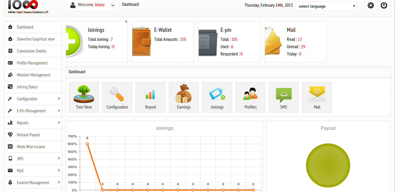Viewport: 395px width, 192px height.
Task: Click the Joinings chart title
Action: [x=164, y=128]
